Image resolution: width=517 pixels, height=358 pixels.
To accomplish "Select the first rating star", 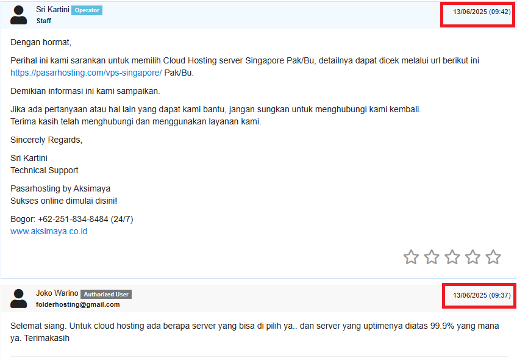I will pyautogui.click(x=411, y=257).
